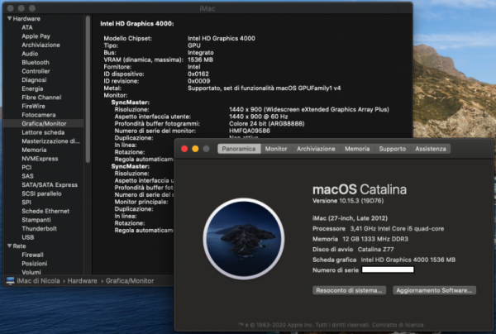Click monitor serial number HMFQA09586

point(250,131)
